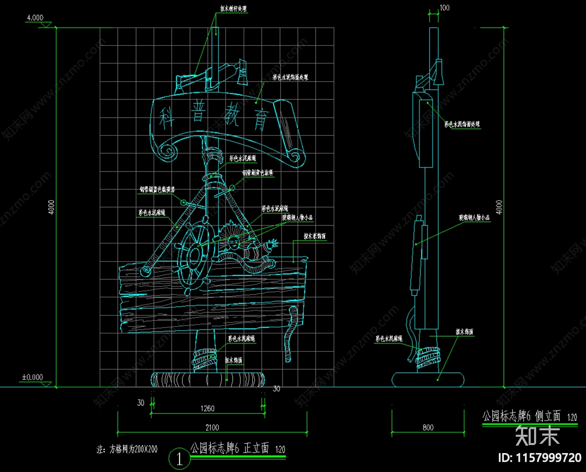Viewport: 586px width, 472px height.
Task: Click the ID: 1157999720 text
Action: tap(539, 458)
